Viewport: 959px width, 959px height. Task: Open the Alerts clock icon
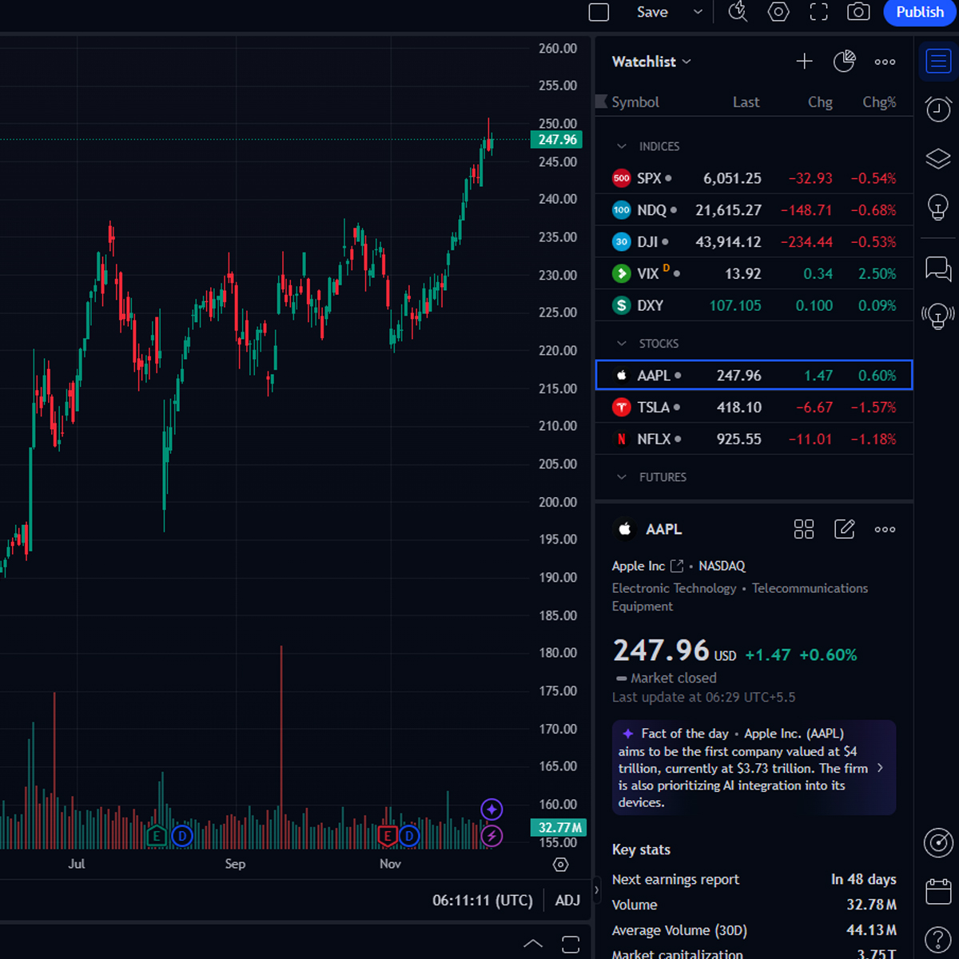938,109
